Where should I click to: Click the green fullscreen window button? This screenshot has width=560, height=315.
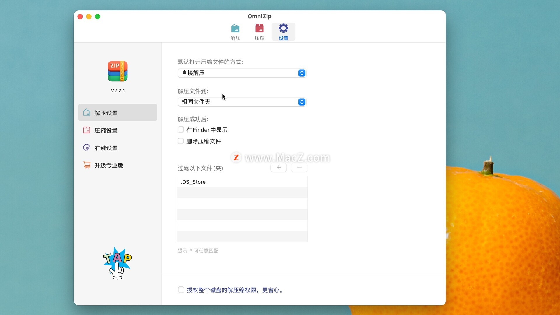pos(98,17)
